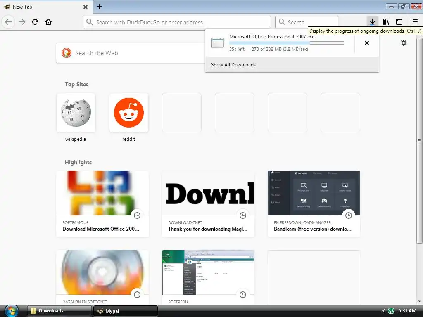Click the address bar field

point(177,22)
